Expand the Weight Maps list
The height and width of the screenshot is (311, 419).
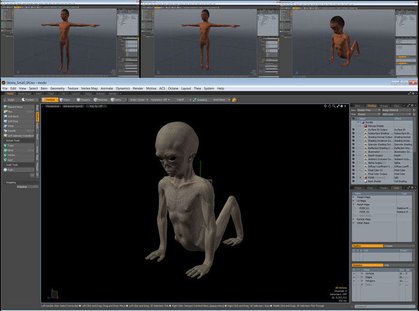354,197
